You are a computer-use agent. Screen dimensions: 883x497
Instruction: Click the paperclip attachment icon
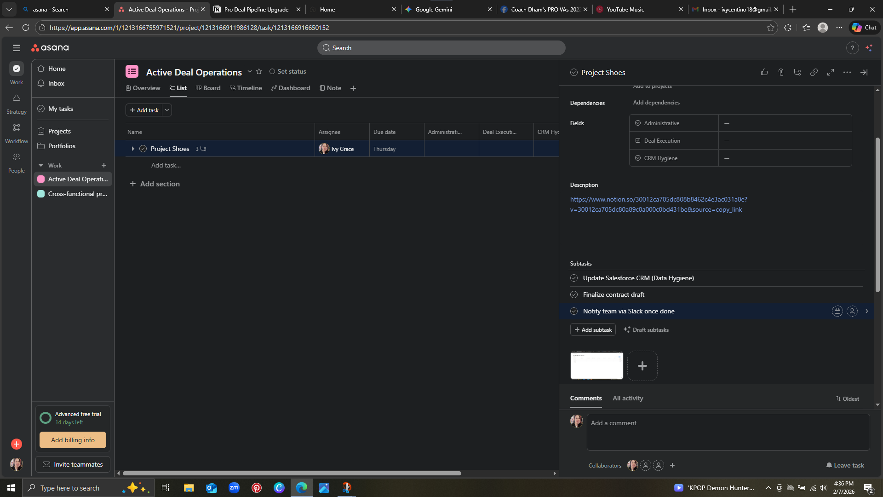(781, 72)
